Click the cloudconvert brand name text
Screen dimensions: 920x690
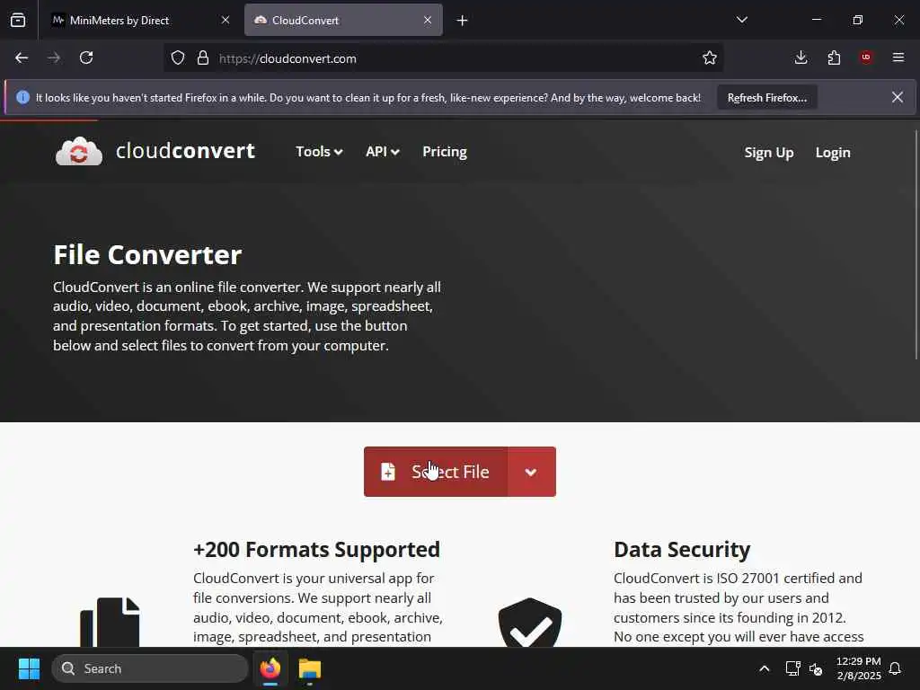[x=185, y=151]
